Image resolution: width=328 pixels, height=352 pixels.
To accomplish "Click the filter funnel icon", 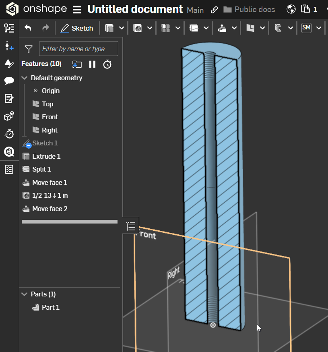I will coord(29,49).
